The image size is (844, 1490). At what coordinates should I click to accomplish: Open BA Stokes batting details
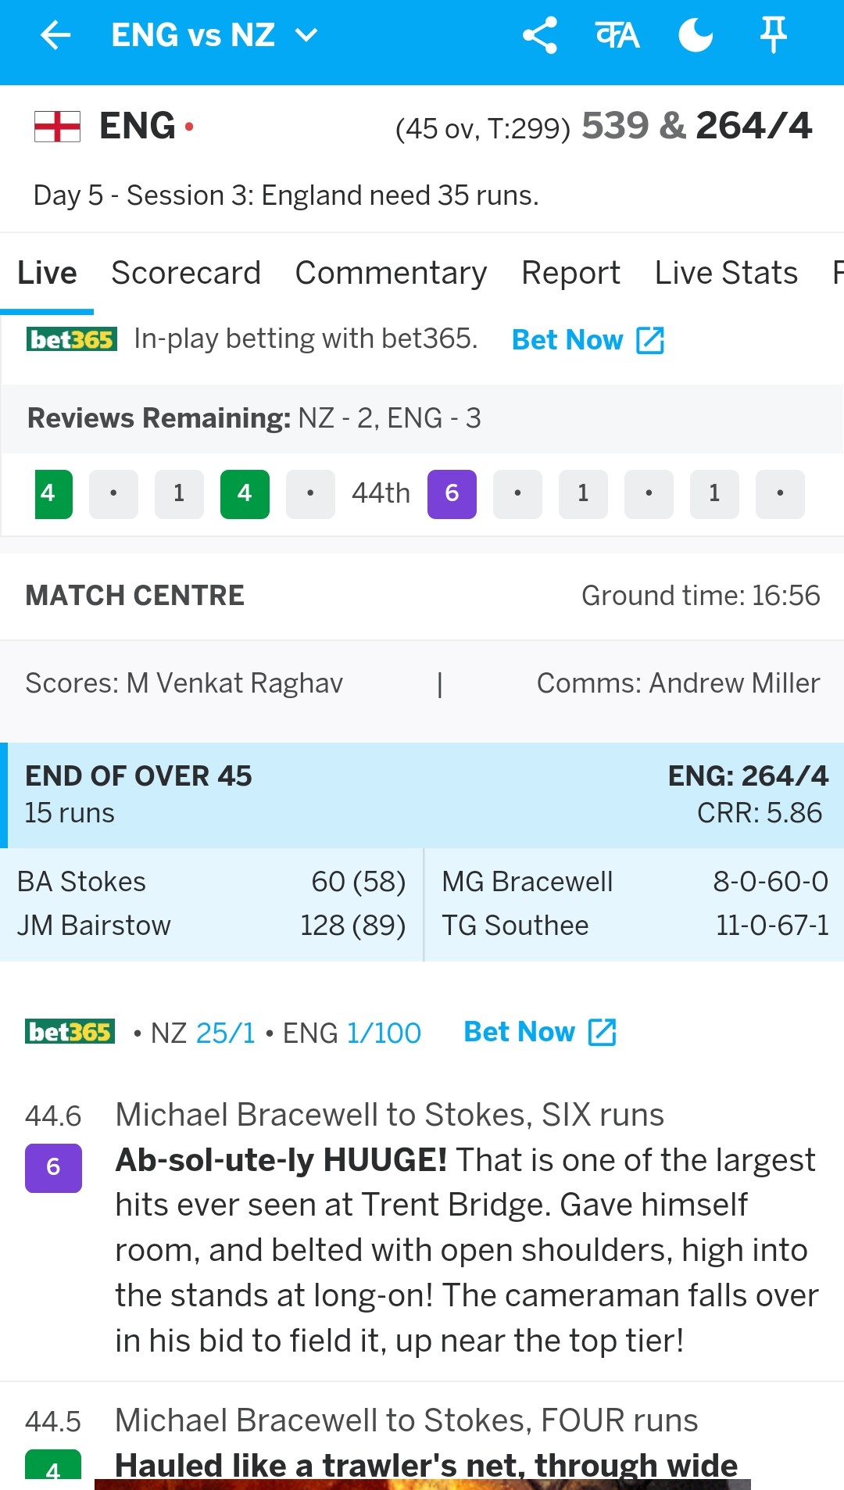tap(82, 882)
